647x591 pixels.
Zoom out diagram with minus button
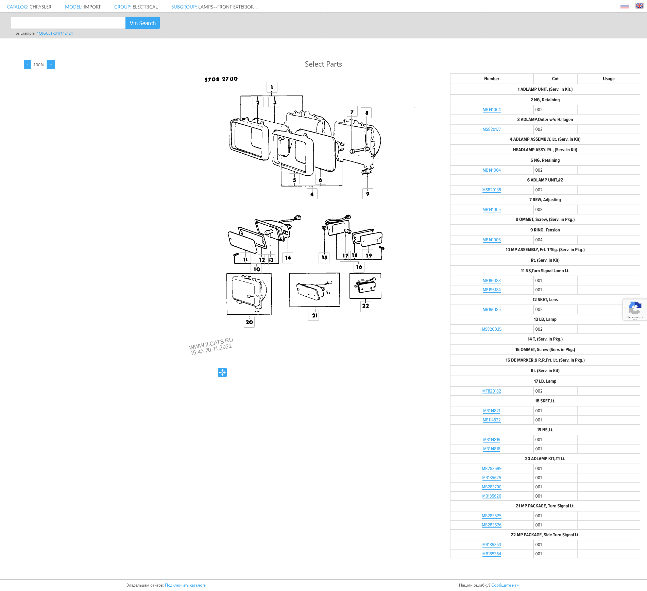pyautogui.click(x=27, y=65)
